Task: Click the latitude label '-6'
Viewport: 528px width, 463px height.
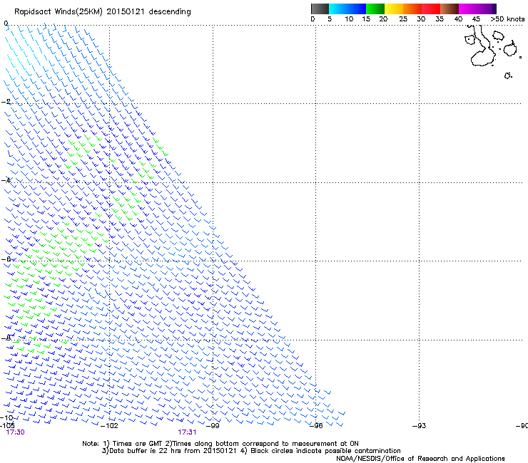Action: point(6,259)
